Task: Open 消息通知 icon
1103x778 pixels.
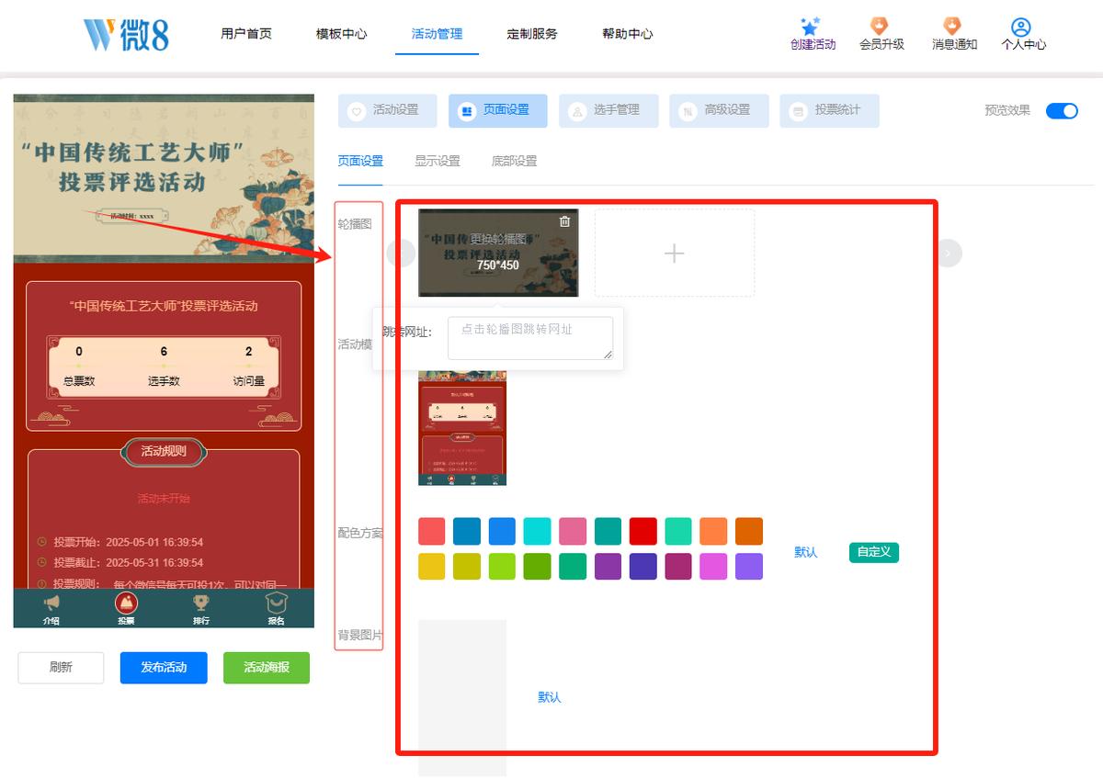Action: click(952, 26)
